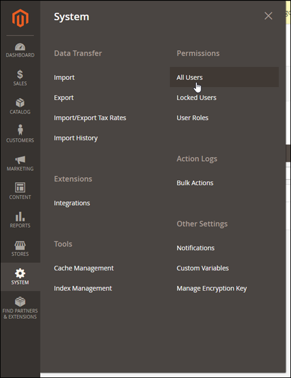291x378 pixels.
Task: Close the System menu panel
Action: [x=268, y=16]
